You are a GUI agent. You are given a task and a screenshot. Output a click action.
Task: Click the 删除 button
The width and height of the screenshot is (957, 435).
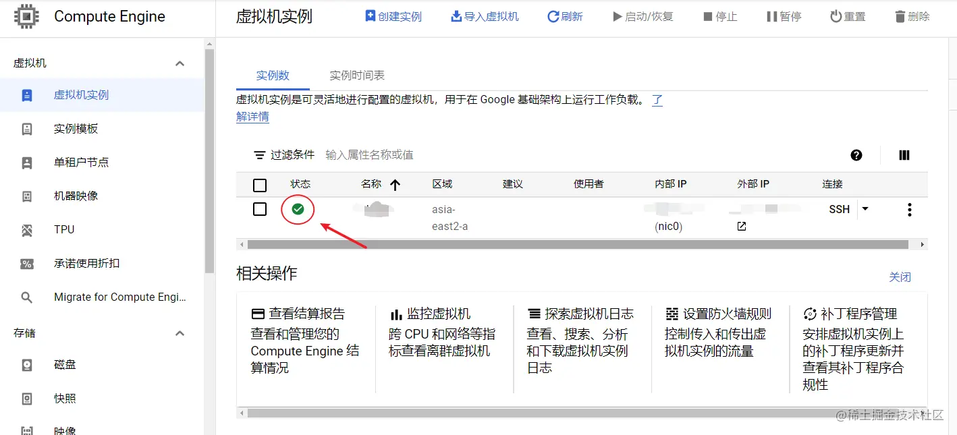tap(912, 16)
